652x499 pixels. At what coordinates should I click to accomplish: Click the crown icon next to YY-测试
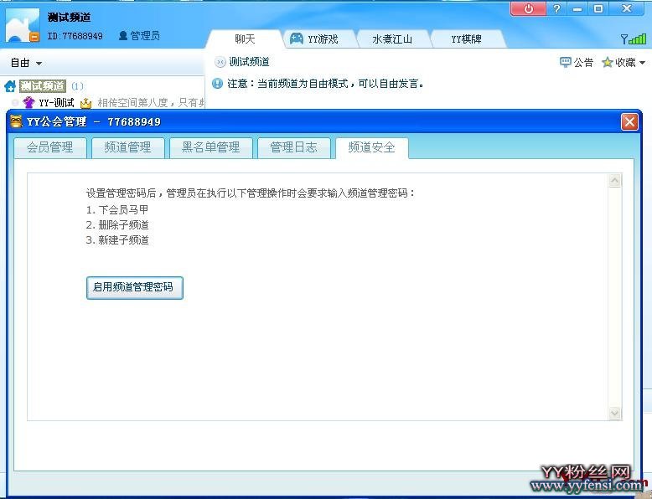[x=85, y=103]
